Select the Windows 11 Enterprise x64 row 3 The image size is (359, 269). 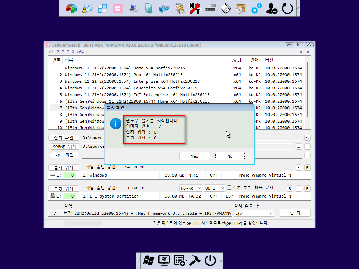click(177, 81)
